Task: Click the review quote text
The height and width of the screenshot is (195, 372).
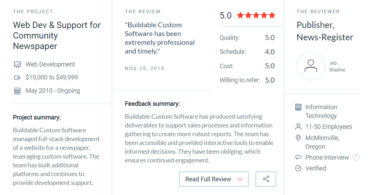Action: point(160,38)
